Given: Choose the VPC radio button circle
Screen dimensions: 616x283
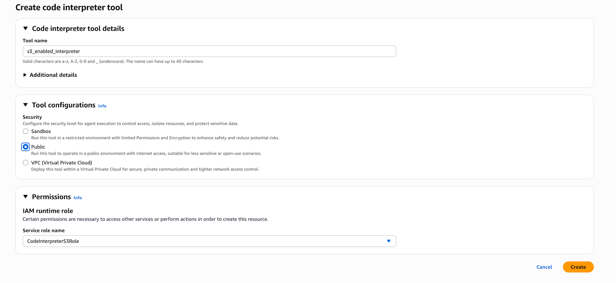Looking at the screenshot, I should (26, 163).
